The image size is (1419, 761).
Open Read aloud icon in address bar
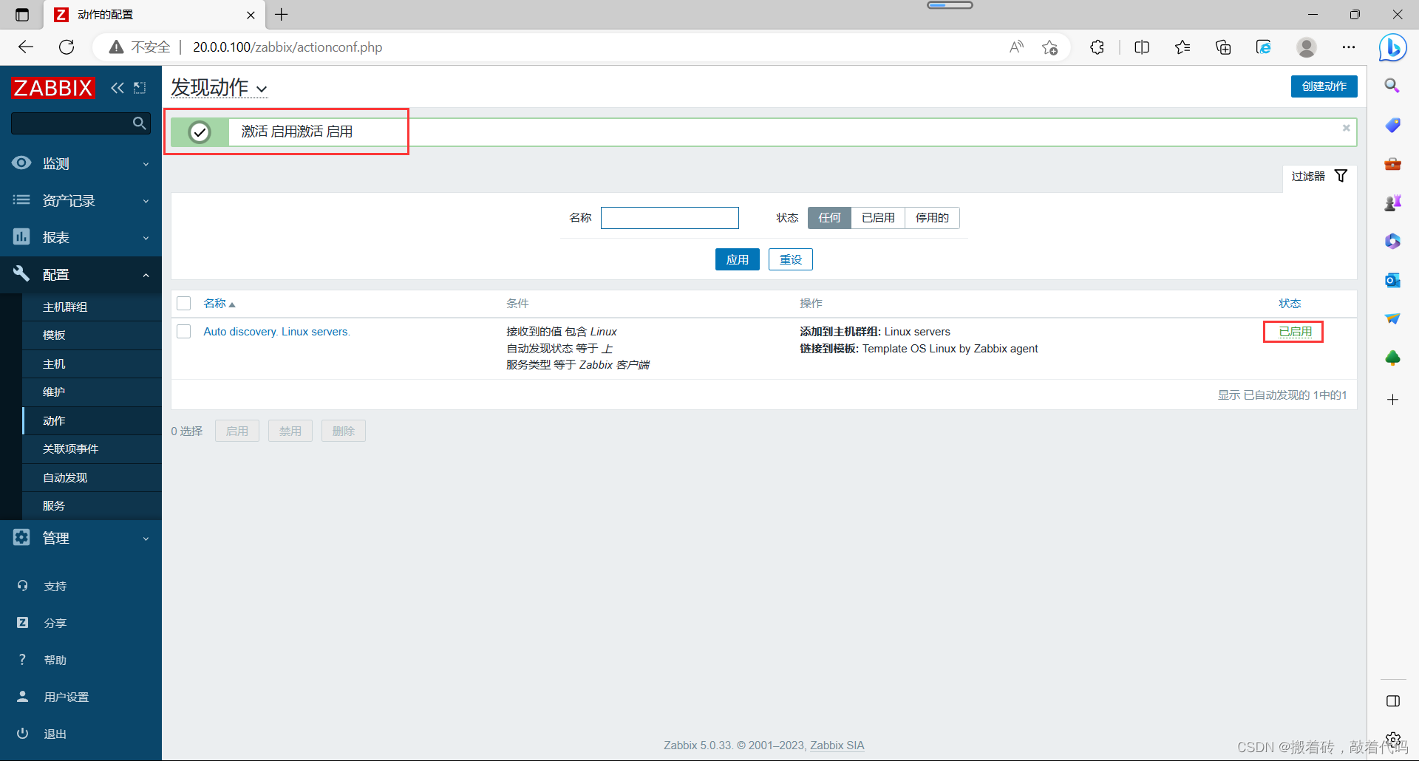tap(1017, 47)
